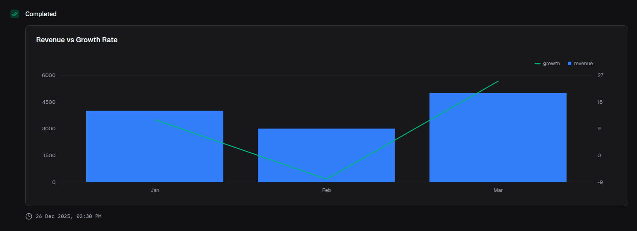This screenshot has height=231, width=637.
Task: Click the growth line's peak point at Mar
Action: coord(498,81)
